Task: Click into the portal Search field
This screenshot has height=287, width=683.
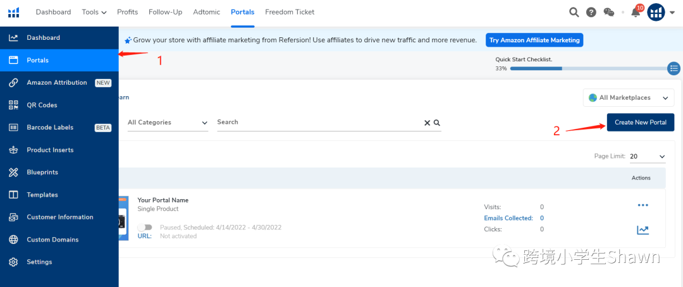Action: click(316, 122)
